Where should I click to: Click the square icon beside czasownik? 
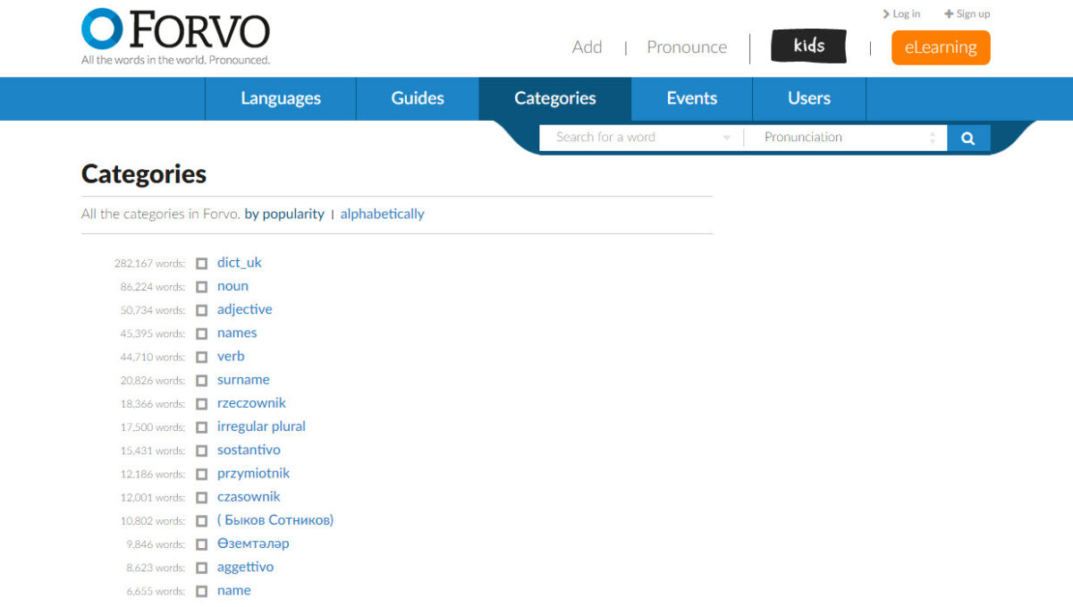click(x=201, y=497)
